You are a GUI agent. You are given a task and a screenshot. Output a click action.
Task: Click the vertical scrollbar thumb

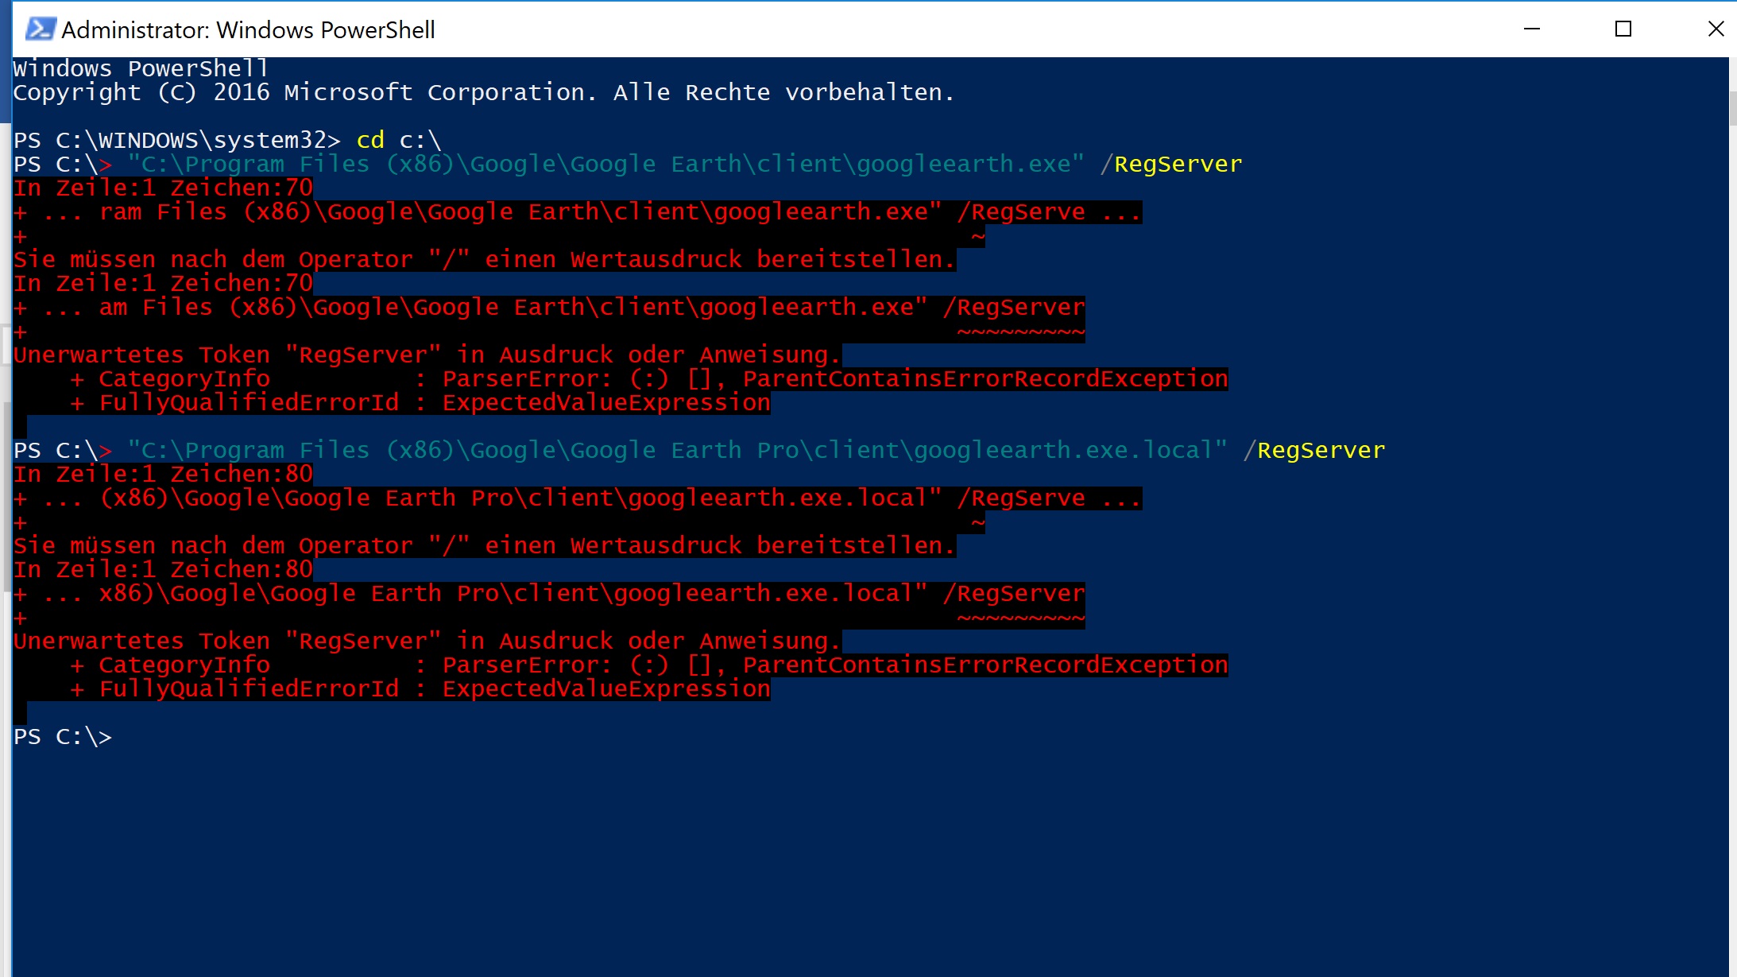pos(1732,108)
